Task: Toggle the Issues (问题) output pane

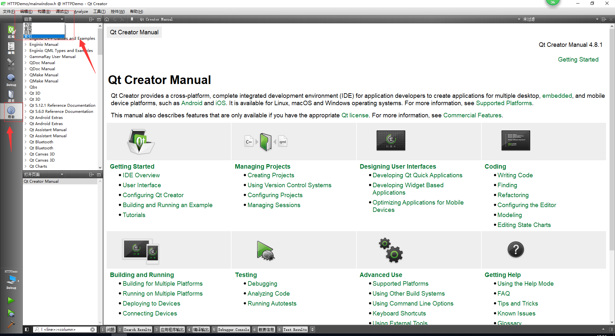Action: click(x=108, y=329)
